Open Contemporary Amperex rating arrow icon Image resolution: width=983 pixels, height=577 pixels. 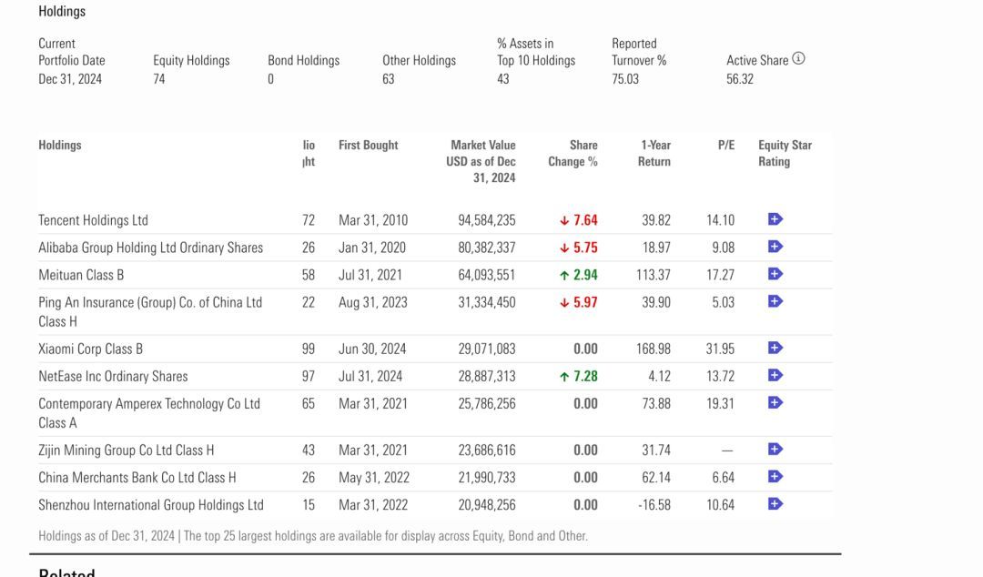point(775,402)
